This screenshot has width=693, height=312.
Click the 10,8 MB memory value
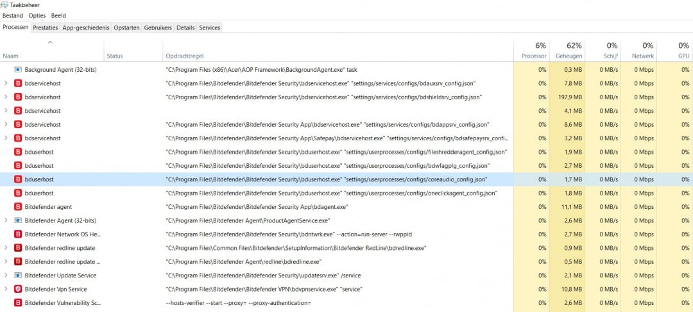pyautogui.click(x=572, y=289)
